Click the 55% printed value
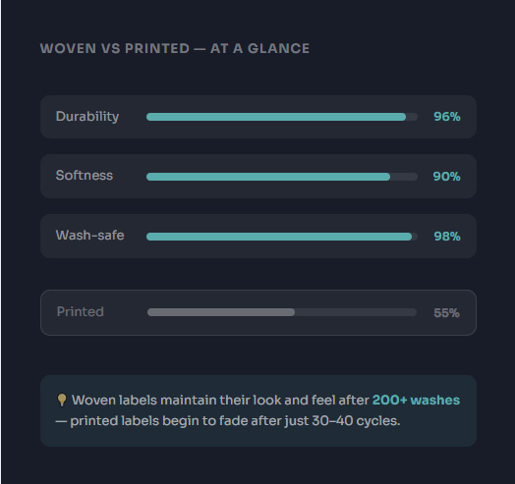Image resolution: width=515 pixels, height=484 pixels. (x=446, y=313)
